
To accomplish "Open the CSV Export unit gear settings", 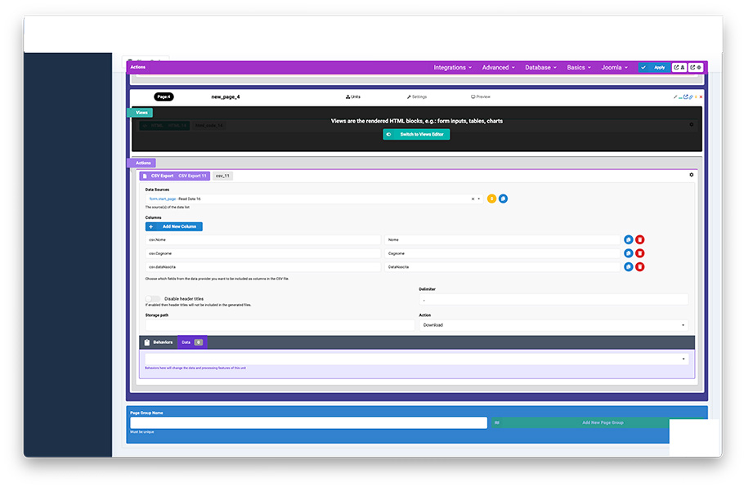I will click(x=692, y=175).
